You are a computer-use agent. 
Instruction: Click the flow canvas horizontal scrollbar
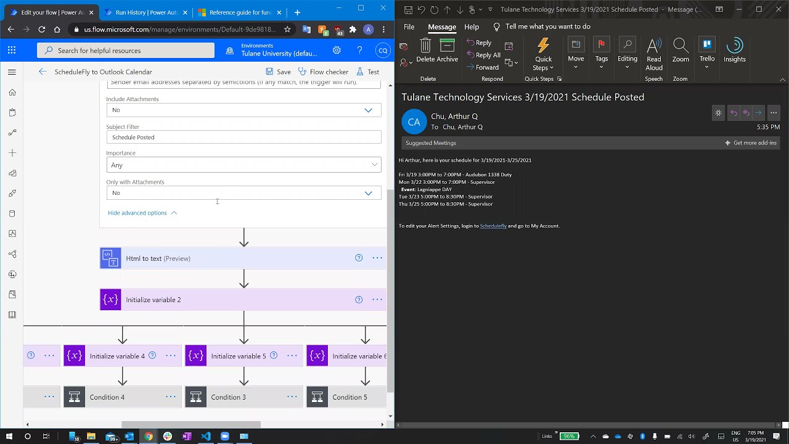click(192, 424)
